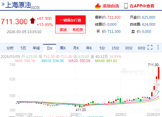Click the 10.95% value in chart header
Image resolution: width=162 pixels, height=117 pixels.
pos(115,57)
